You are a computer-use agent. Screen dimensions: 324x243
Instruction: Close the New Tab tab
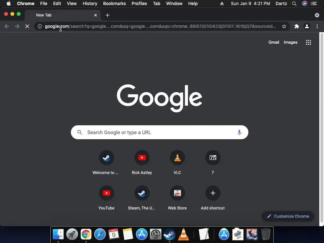(96, 15)
